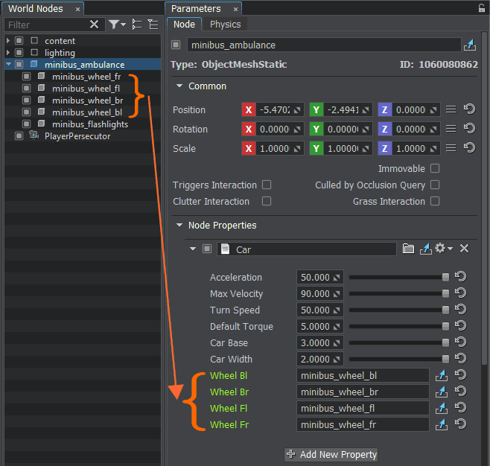Open folder icon for Car property

408,249
